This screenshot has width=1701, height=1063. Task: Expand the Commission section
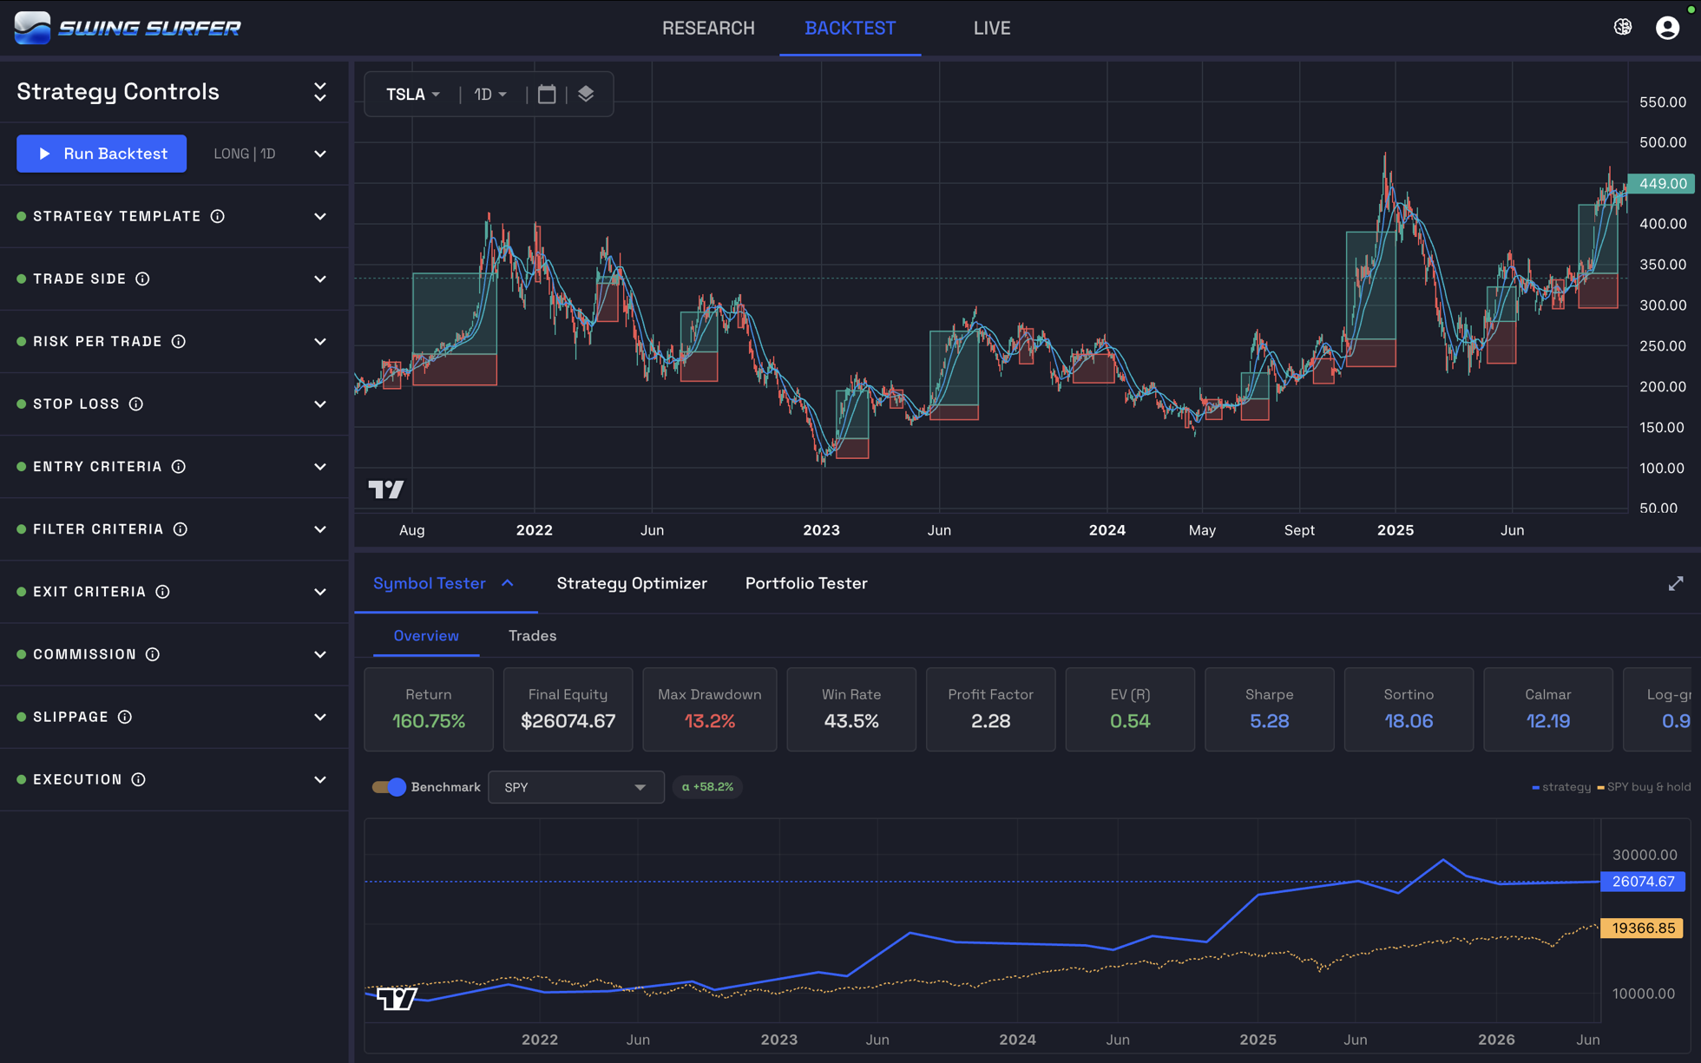pos(320,654)
